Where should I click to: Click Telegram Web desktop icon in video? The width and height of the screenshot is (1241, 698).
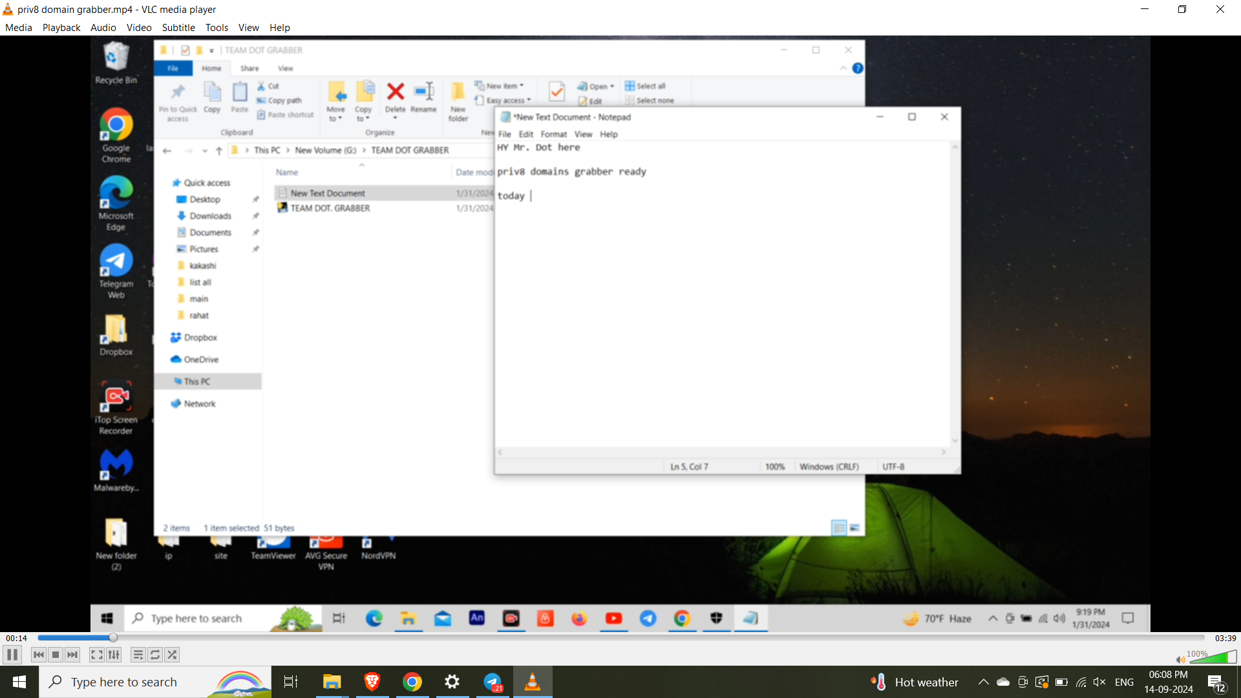point(116,271)
